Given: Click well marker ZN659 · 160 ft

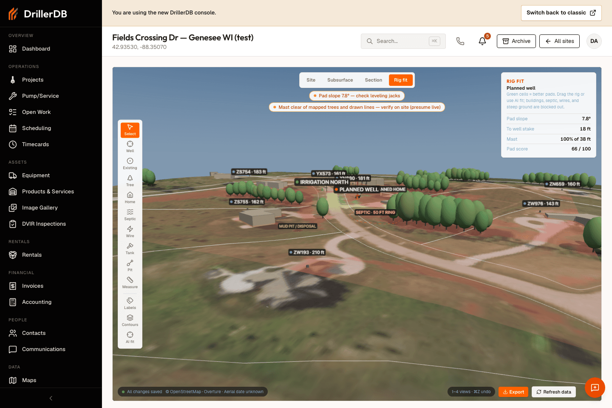Looking at the screenshot, I should point(563,184).
